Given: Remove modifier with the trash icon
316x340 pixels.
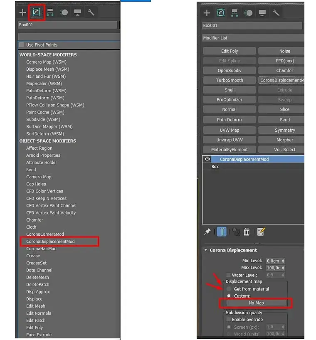Looking at the screenshot, I should click(247, 232).
